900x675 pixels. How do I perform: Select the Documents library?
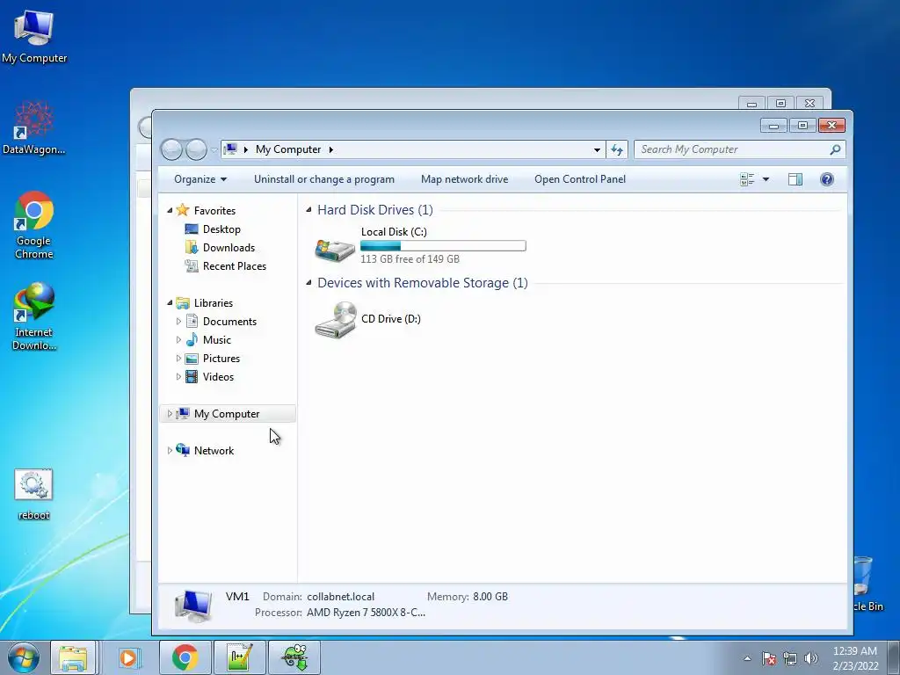tap(229, 322)
